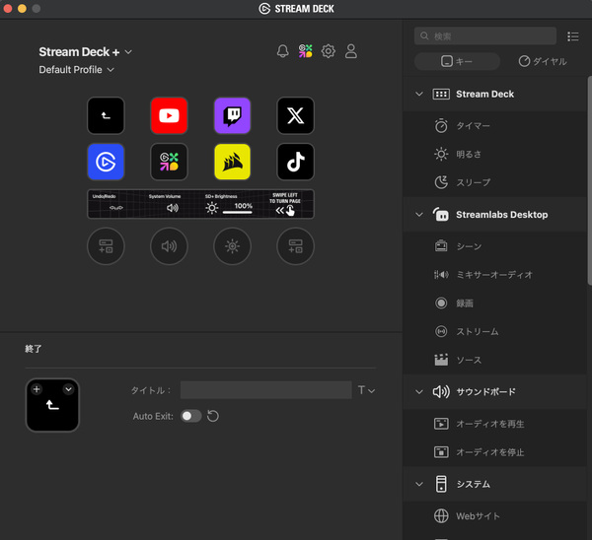The height and width of the screenshot is (540, 592).
Task: Click the 検索 search field
Action: pyautogui.click(x=485, y=35)
